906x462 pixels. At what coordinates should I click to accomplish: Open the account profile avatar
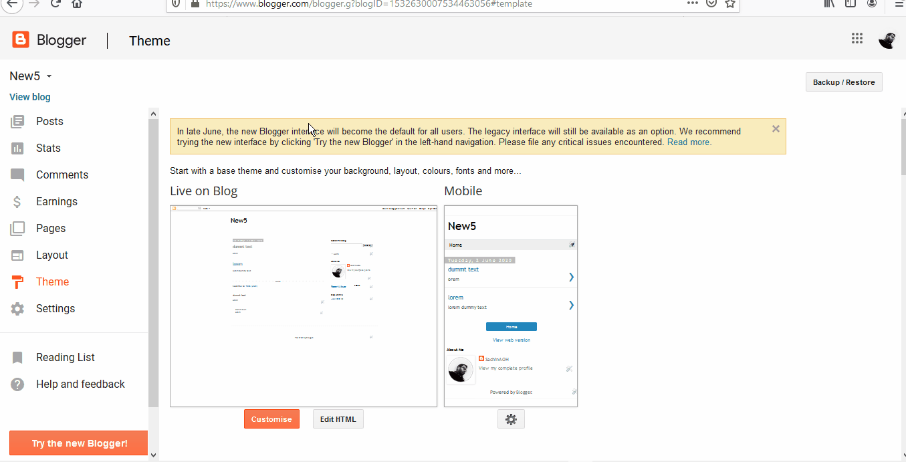pyautogui.click(x=887, y=40)
